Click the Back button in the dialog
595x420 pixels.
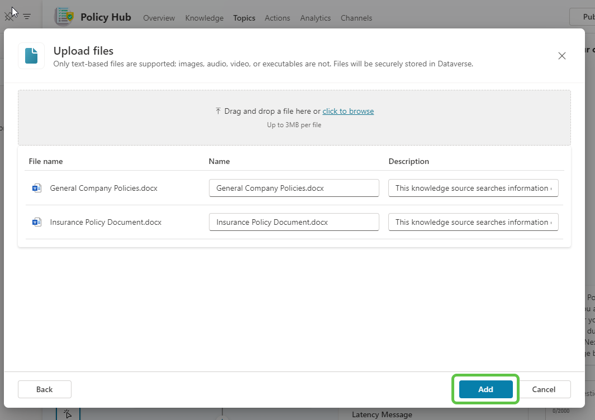pos(44,389)
